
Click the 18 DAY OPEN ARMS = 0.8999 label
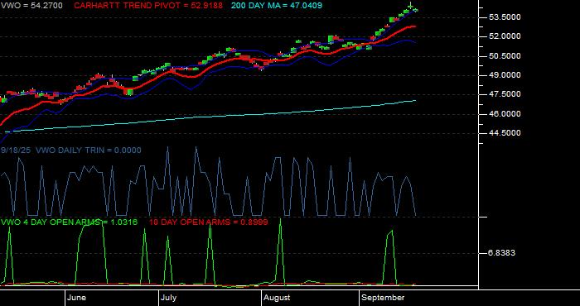[x=208, y=222]
